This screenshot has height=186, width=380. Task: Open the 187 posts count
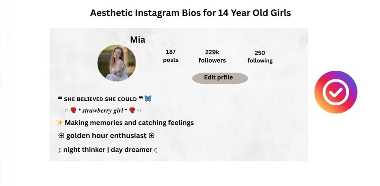pyautogui.click(x=171, y=56)
